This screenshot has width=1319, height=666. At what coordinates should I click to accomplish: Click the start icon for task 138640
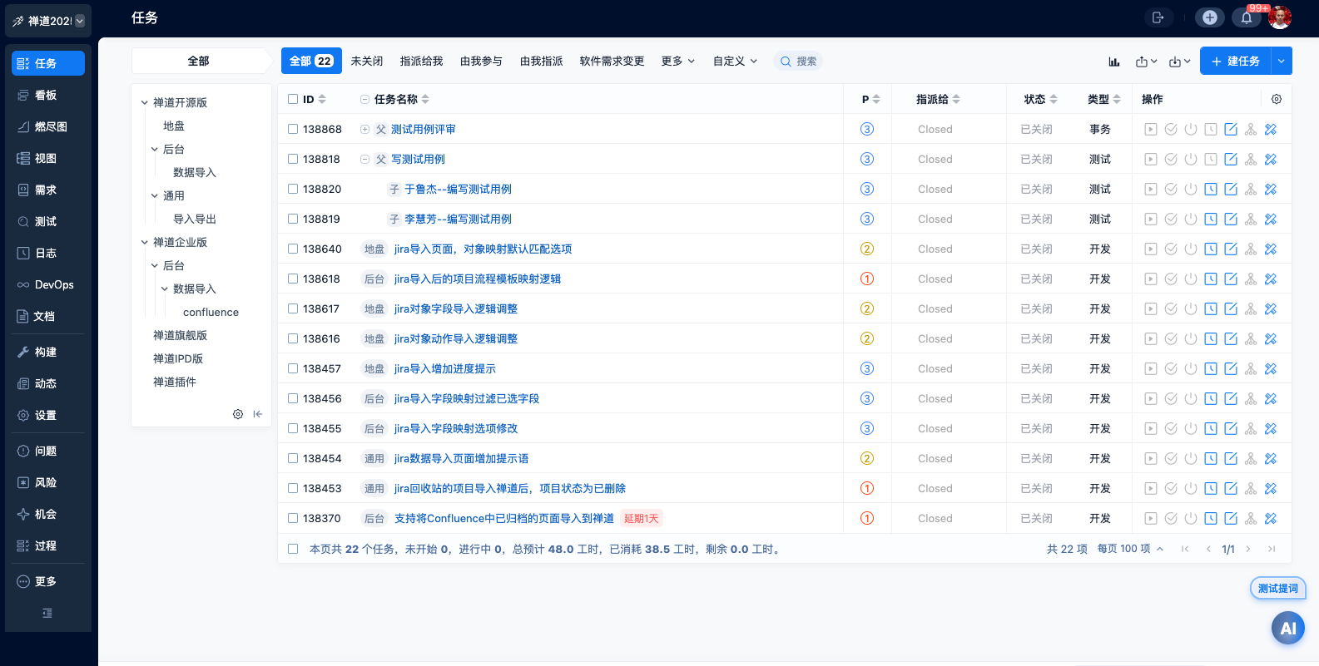click(1151, 249)
